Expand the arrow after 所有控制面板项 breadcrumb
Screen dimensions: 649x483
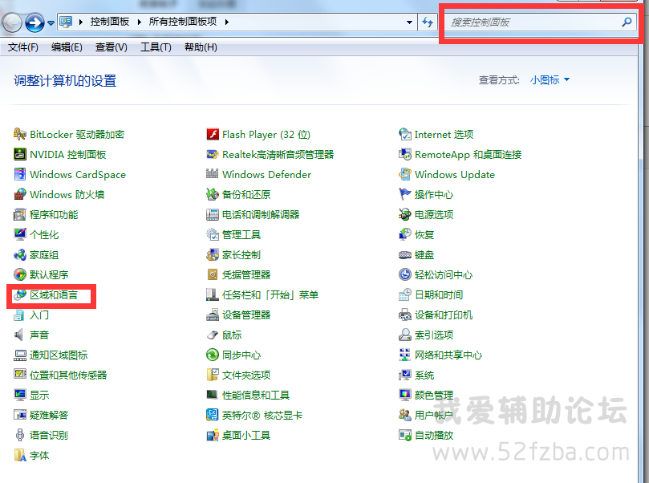[227, 22]
